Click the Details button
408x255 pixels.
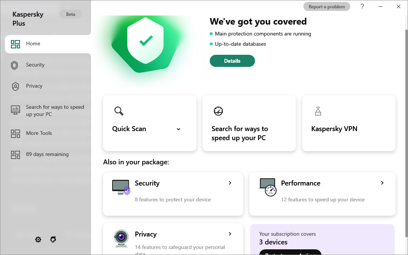coord(232,61)
